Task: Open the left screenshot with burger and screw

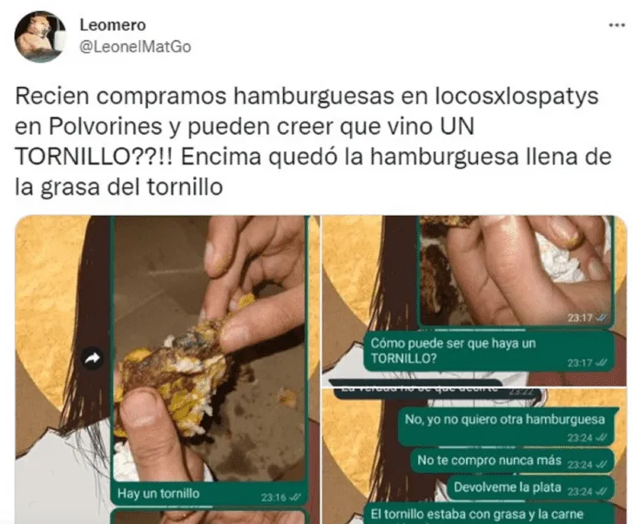Action: 167,370
